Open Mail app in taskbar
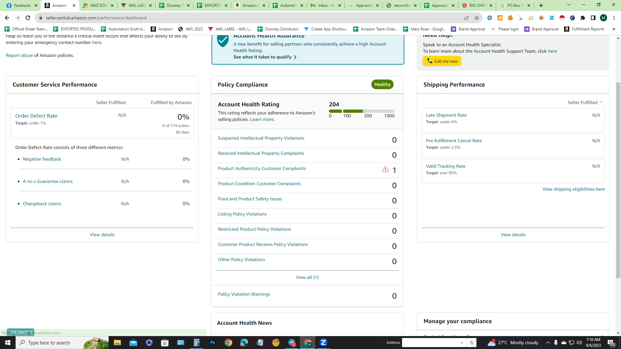The width and height of the screenshot is (621, 349). (x=133, y=343)
